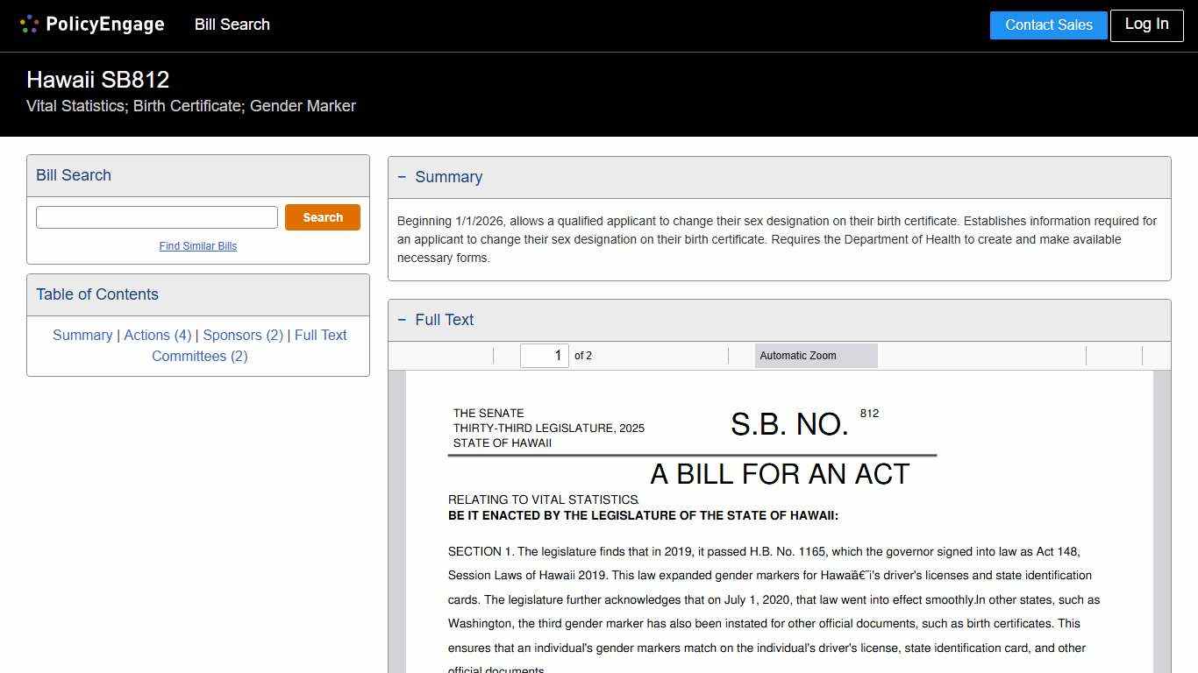
Task: Edit the PDF page number field
Action: coord(544,355)
